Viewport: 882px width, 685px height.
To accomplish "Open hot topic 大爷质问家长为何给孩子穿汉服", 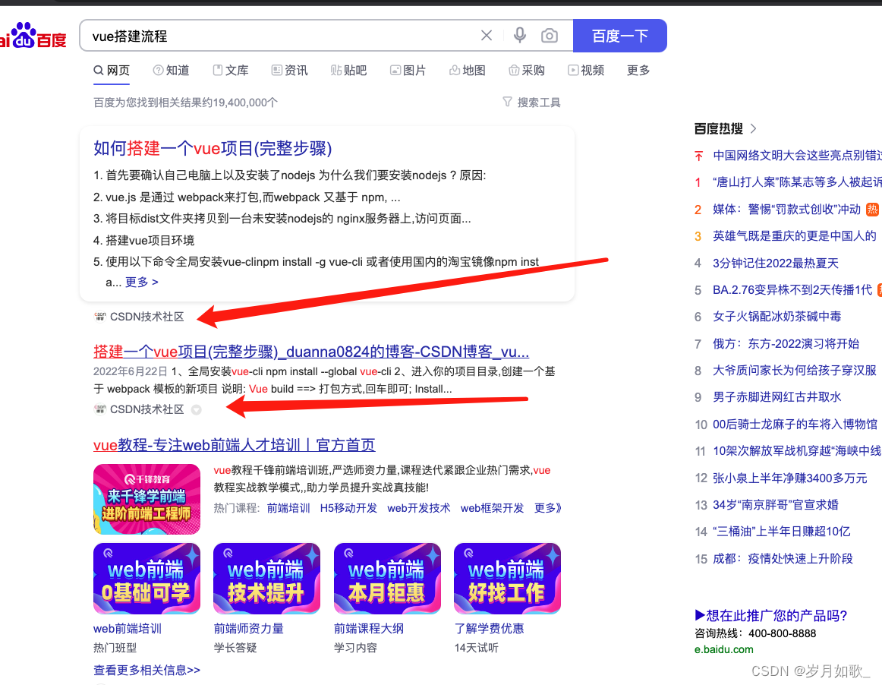I will pos(794,371).
